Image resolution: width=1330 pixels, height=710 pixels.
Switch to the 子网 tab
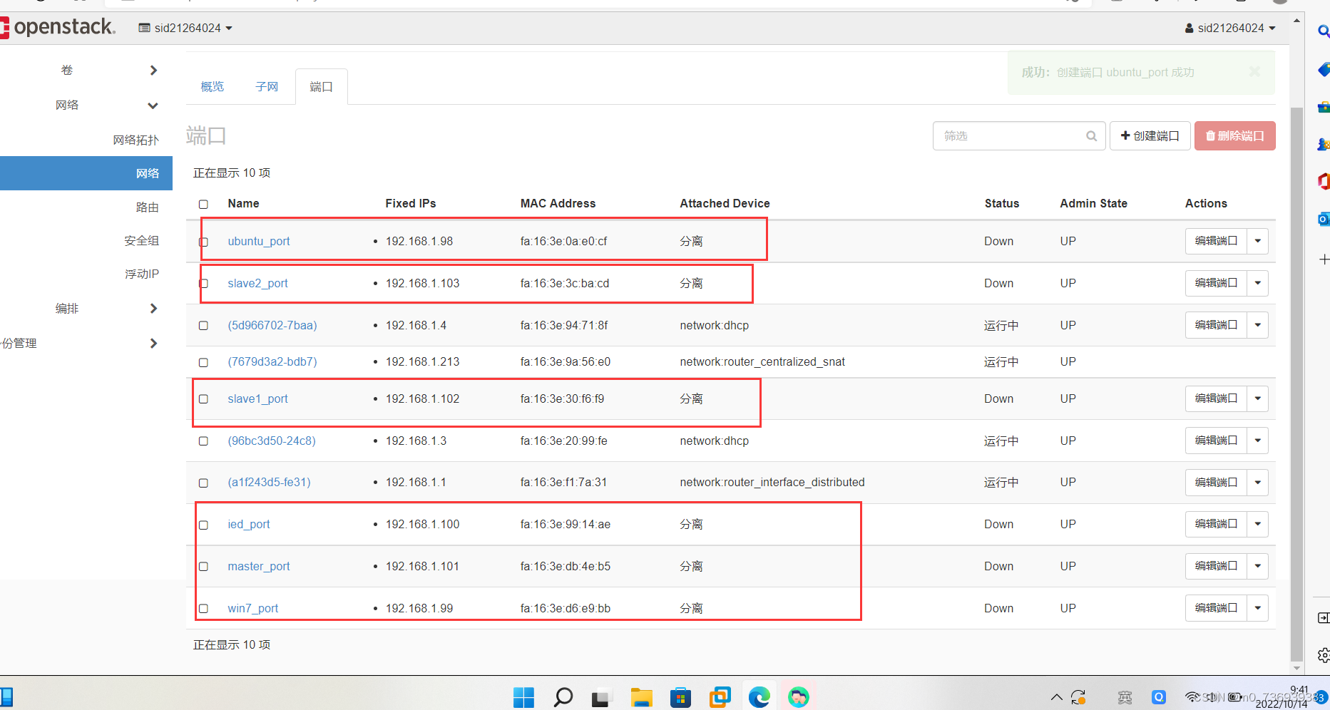pyautogui.click(x=266, y=86)
